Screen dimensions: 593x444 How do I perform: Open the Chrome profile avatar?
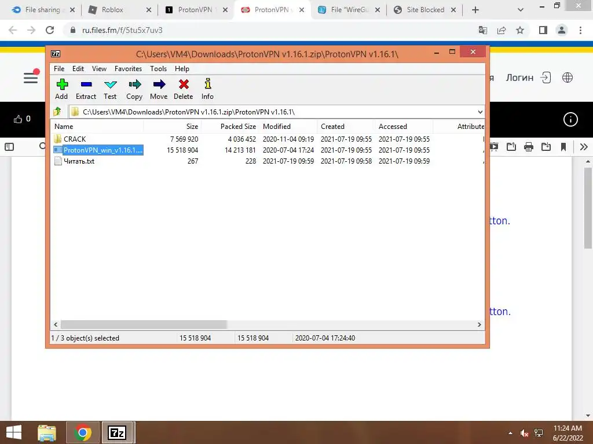click(562, 30)
